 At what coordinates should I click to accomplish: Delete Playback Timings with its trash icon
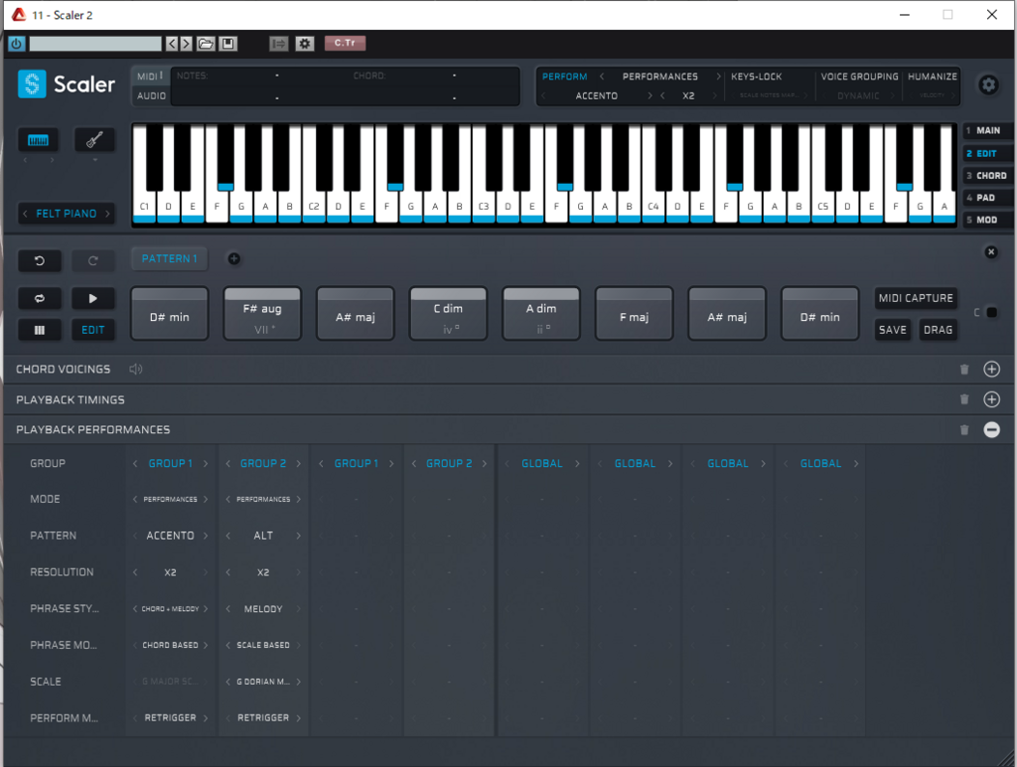(x=964, y=399)
